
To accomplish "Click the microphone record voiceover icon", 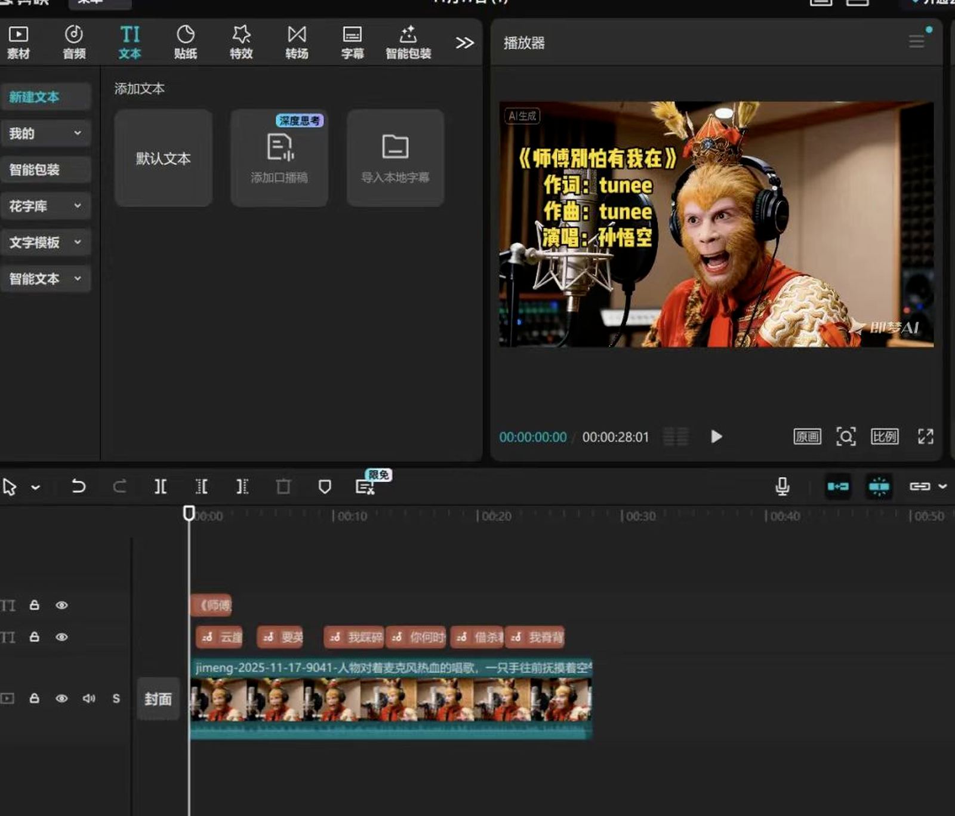I will click(x=782, y=486).
